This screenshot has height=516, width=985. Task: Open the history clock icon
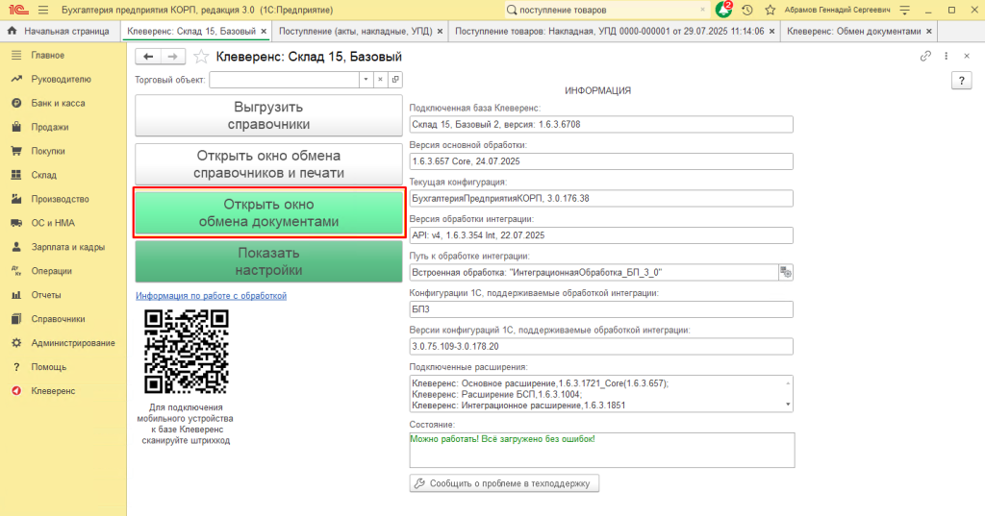[x=747, y=10]
